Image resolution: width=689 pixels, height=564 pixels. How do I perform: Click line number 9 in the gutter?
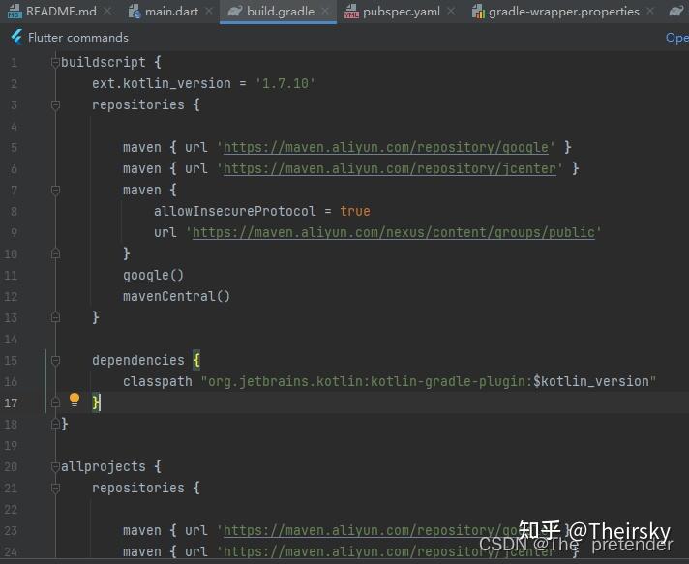coord(14,233)
